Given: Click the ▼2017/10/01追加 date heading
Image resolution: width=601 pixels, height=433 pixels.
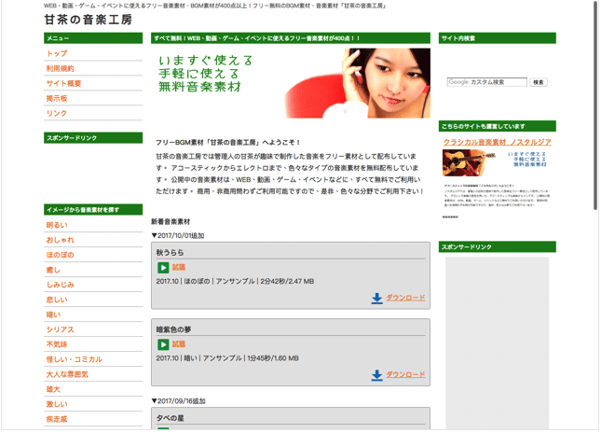Looking at the screenshot, I should coord(178,236).
